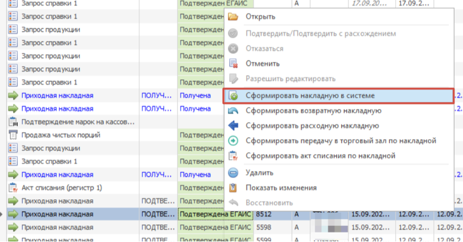Click the icon for Сформировать акт списания по накладной
Screen dimensions: 463x242
click(233, 156)
